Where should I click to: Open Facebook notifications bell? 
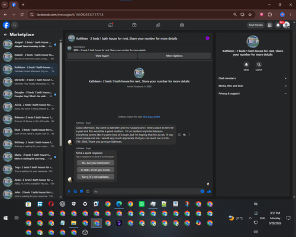278,25
